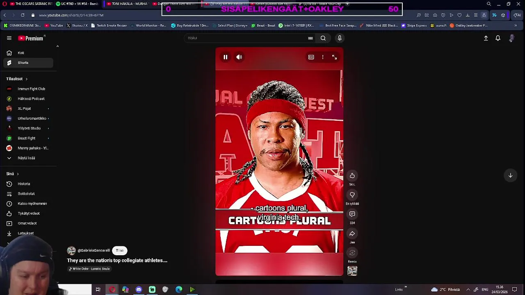The width and height of the screenshot is (525, 295).
Task: Toggle closed captions on the Short
Action: pyautogui.click(x=311, y=57)
